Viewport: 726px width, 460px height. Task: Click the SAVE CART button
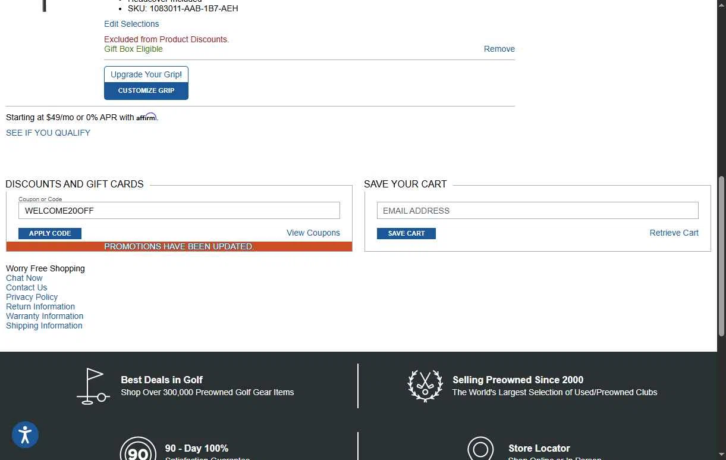pyautogui.click(x=406, y=233)
